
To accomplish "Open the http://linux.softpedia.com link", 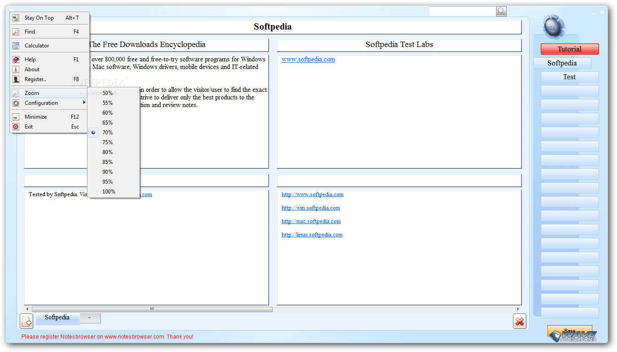I will pyautogui.click(x=312, y=235).
